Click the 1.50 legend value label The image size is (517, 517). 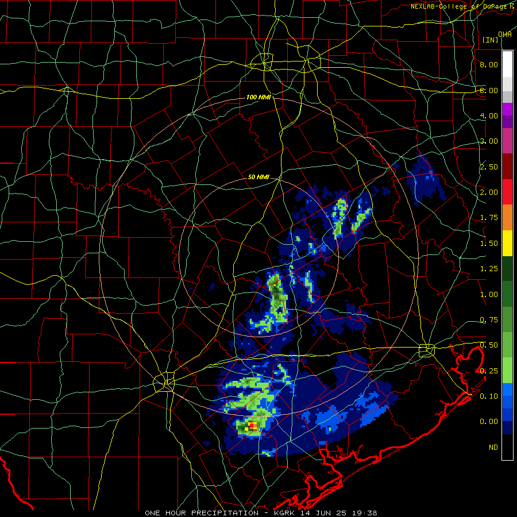point(489,244)
